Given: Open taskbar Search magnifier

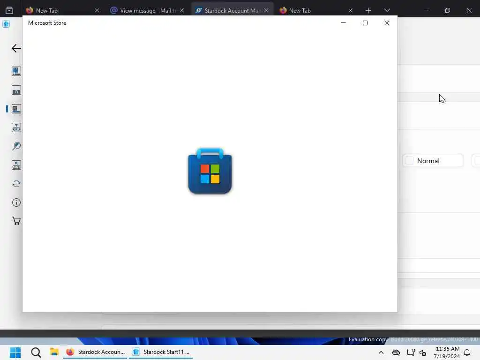Looking at the screenshot, I should click(36, 352).
